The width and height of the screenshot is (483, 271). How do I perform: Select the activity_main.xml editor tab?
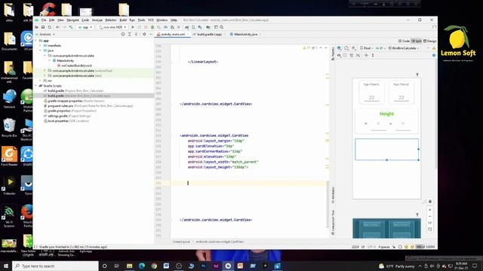173,35
